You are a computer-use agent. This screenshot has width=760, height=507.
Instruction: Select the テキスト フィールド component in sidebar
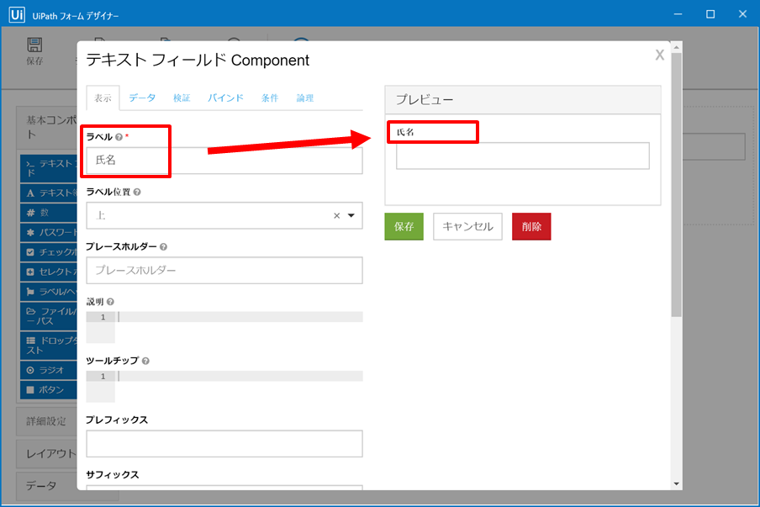click(49, 168)
